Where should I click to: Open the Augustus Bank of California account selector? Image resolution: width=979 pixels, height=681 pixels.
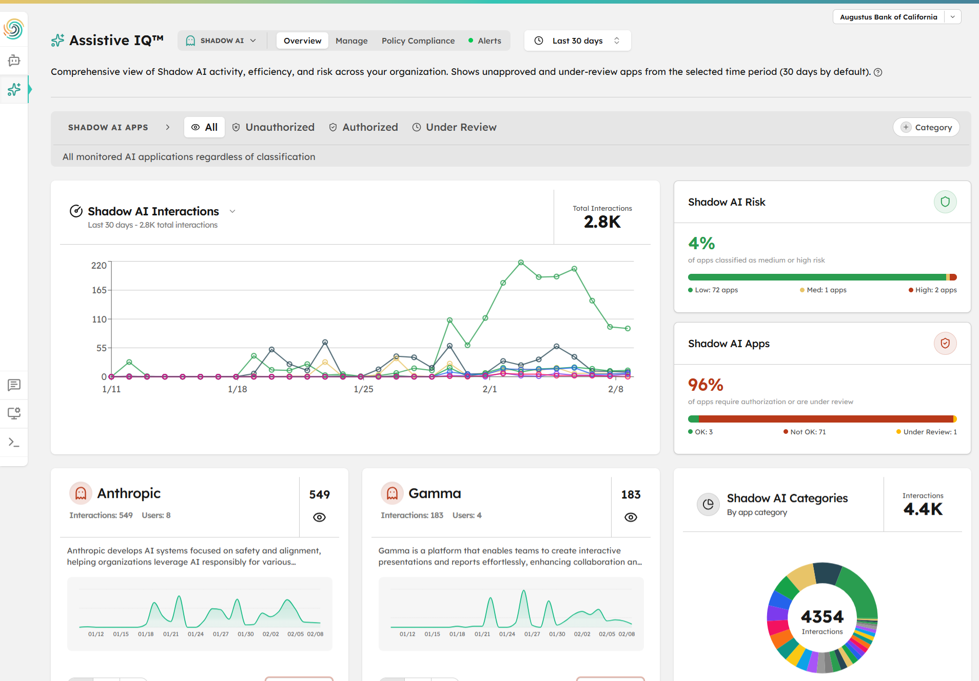point(895,16)
